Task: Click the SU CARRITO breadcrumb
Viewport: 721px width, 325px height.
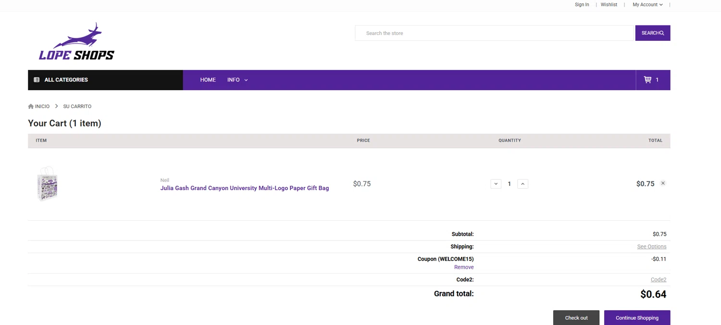Action: tap(77, 107)
